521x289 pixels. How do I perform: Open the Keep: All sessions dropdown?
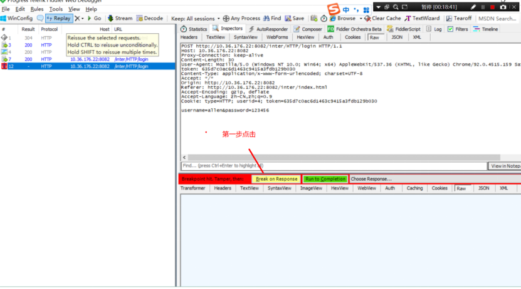[196, 19]
